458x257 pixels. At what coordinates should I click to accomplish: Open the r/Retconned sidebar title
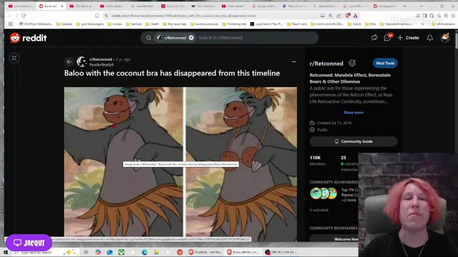(326, 63)
